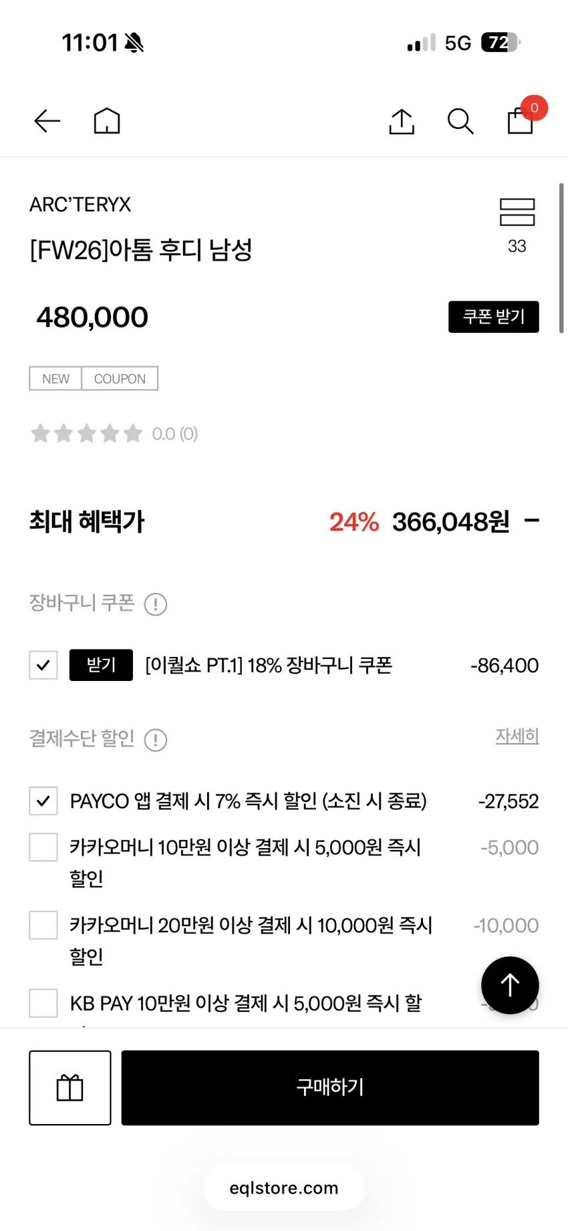
Task: Tap the black 받기 coupon button
Action: tap(101, 665)
